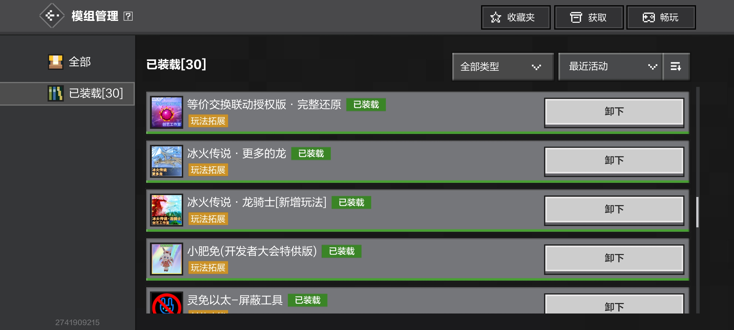734x330 pixels.
Task: Click the 灵兔以太-屏蔽工具 mod icon
Action: point(166,304)
